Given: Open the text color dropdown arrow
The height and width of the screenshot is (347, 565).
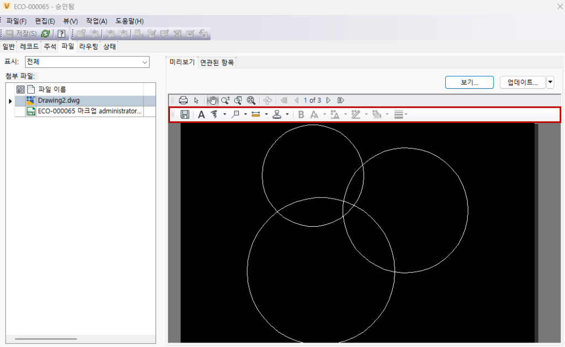Looking at the screenshot, I should (345, 115).
